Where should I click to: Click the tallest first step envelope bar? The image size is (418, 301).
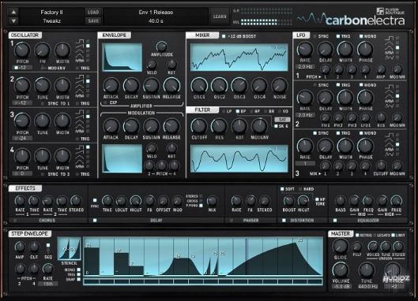pos(92,261)
